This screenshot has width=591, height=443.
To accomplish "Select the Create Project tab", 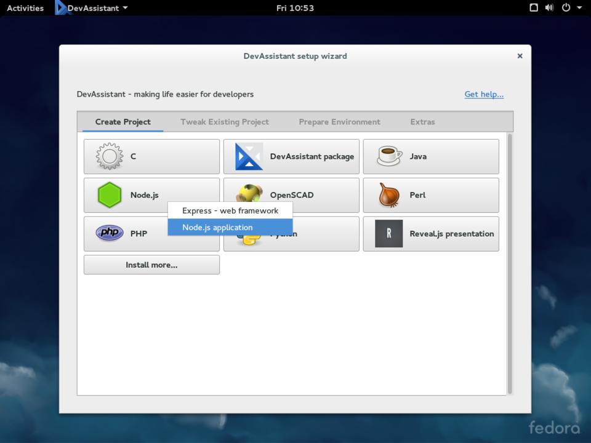I will (x=123, y=122).
